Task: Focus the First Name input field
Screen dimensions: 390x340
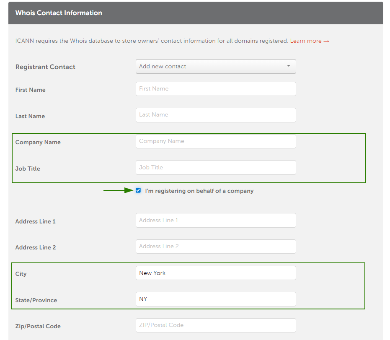Action: (x=216, y=89)
